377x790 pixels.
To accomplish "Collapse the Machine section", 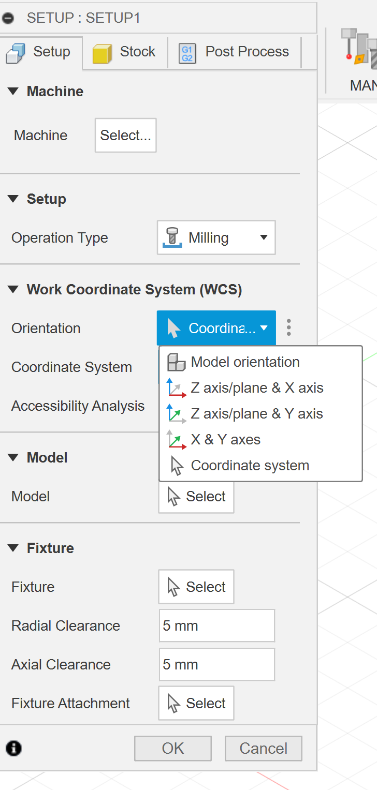I will (x=12, y=91).
